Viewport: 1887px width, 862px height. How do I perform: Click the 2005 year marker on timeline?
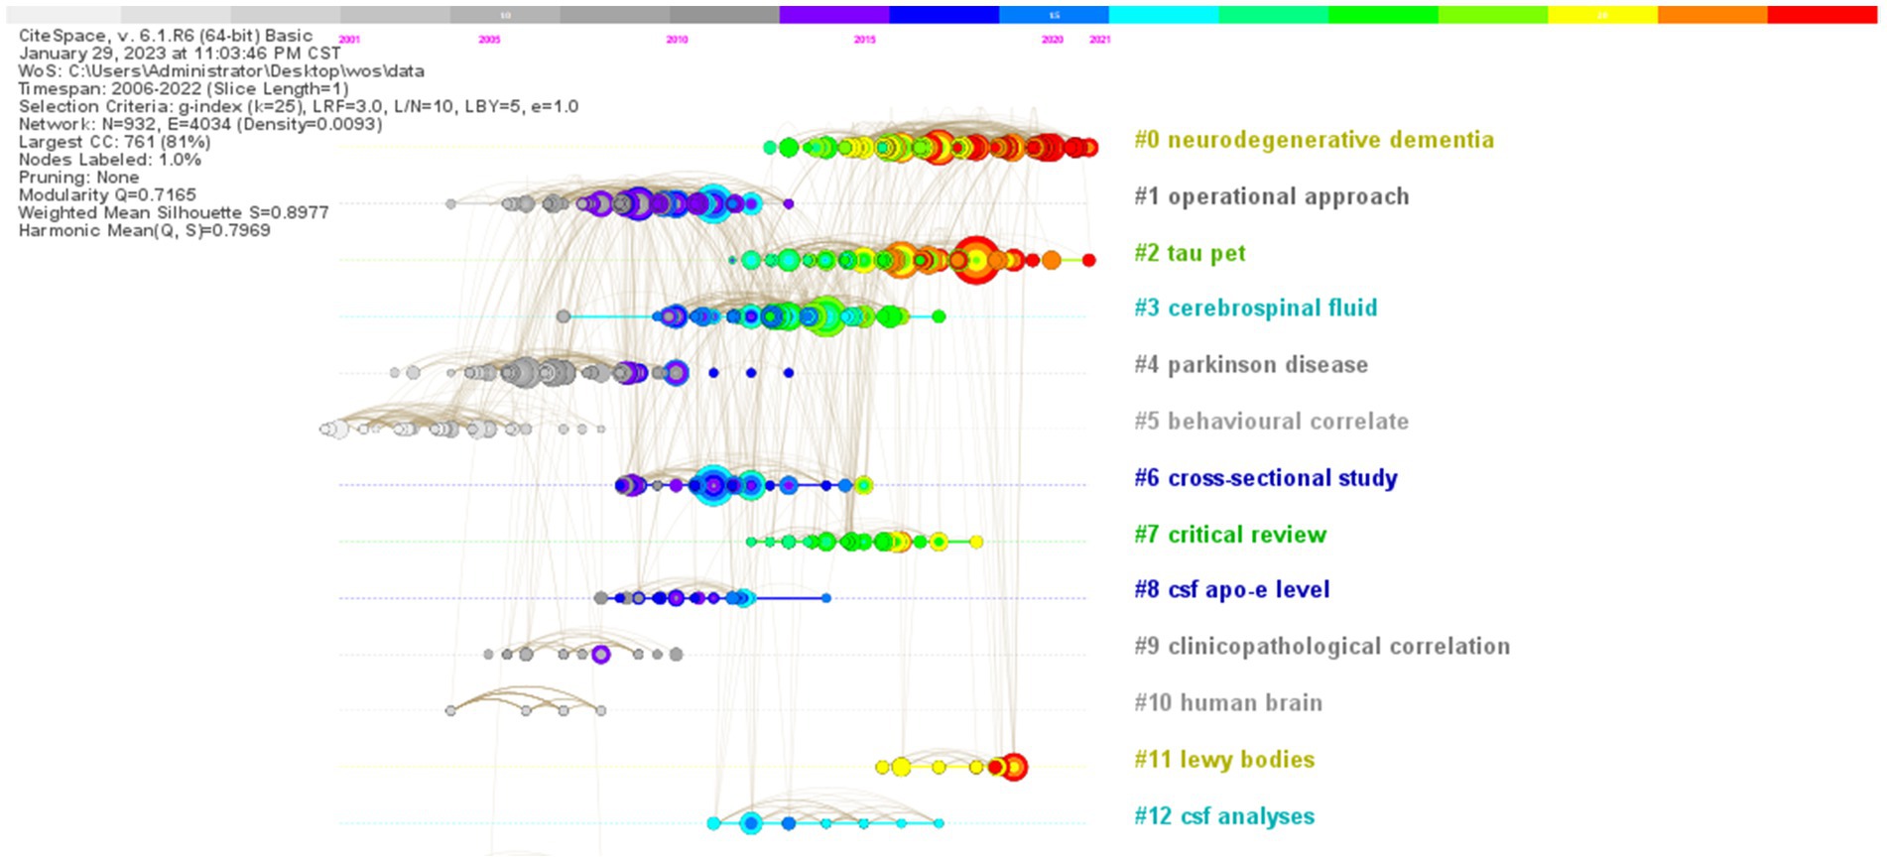click(489, 40)
